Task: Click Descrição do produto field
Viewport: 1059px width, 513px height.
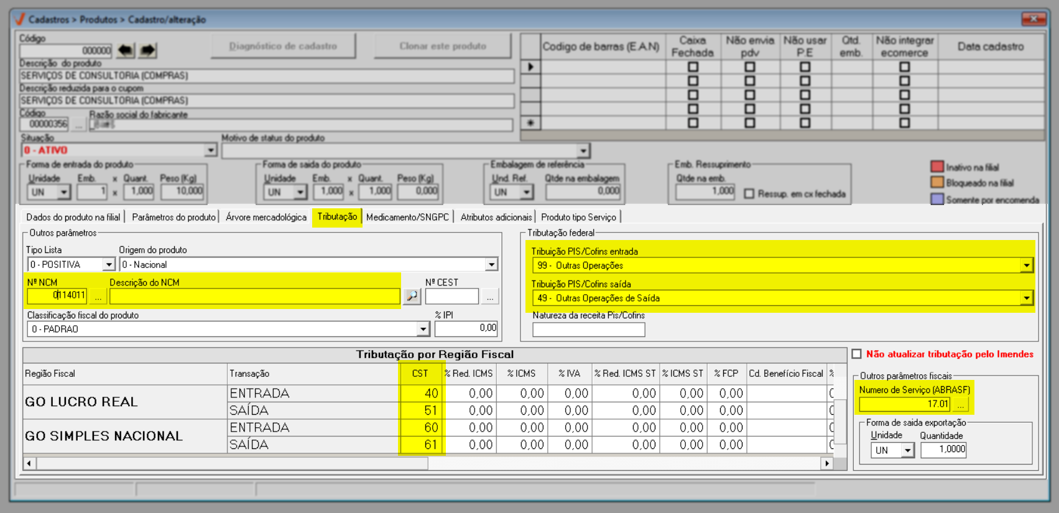Action: pos(267,76)
